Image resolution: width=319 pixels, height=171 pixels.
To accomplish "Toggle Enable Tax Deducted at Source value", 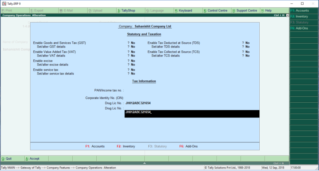I will pos(247,43).
